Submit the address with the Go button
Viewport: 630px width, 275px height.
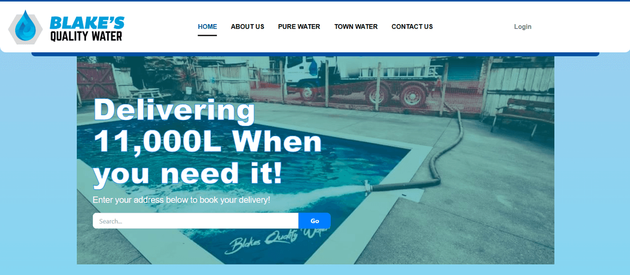314,221
